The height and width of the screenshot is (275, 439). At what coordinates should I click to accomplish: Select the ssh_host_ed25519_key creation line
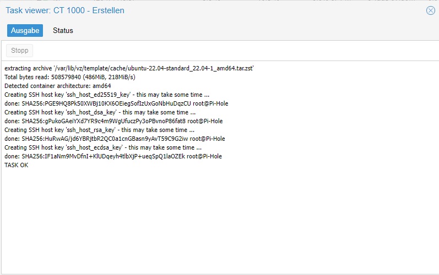[x=107, y=95]
